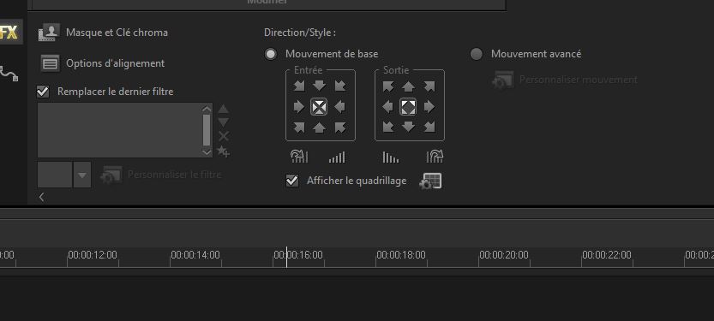
Task: Choose the exit-to-right arrow in the Sortie grid
Action: coord(429,107)
